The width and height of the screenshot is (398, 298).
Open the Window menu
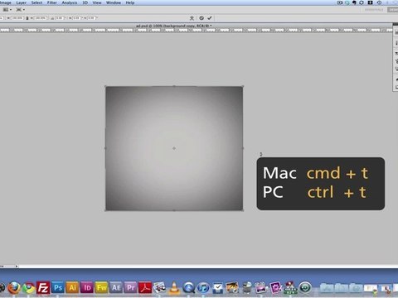114,2
